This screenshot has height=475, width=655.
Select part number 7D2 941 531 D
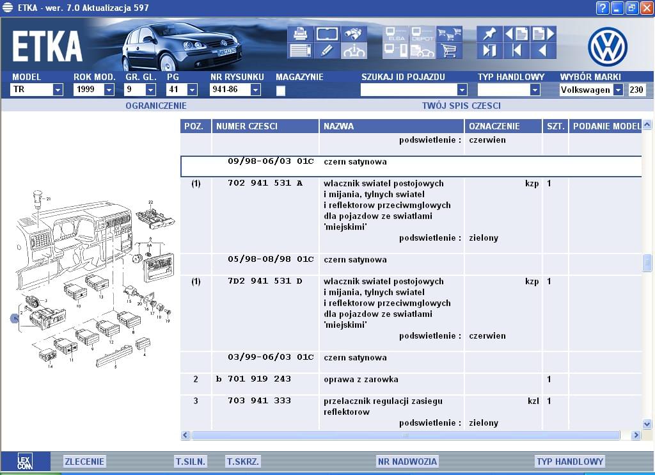(265, 281)
